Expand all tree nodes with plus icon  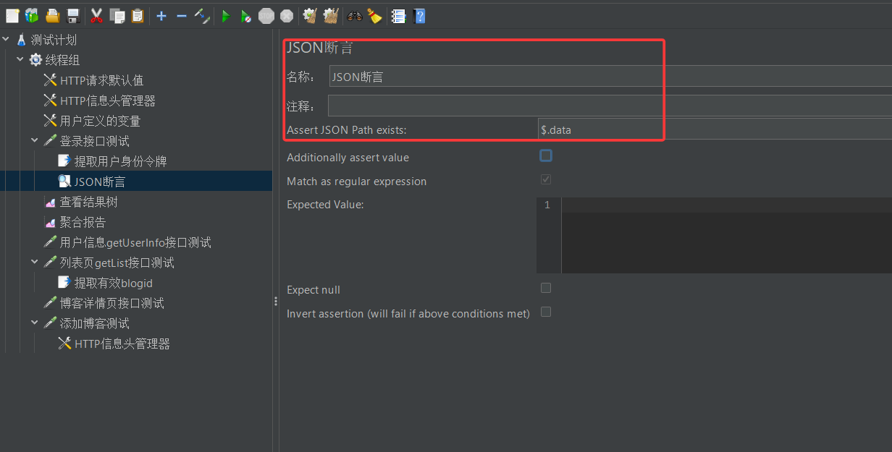pyautogui.click(x=161, y=15)
